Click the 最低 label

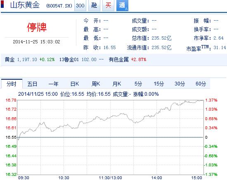click(92, 38)
